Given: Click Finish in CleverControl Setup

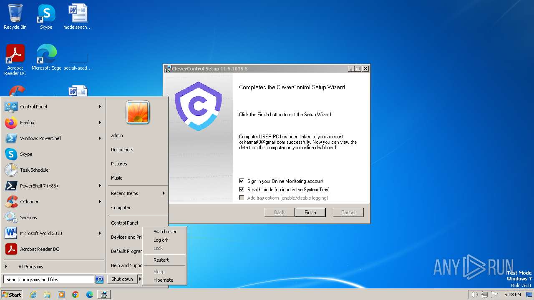Looking at the screenshot, I should pyautogui.click(x=310, y=212).
